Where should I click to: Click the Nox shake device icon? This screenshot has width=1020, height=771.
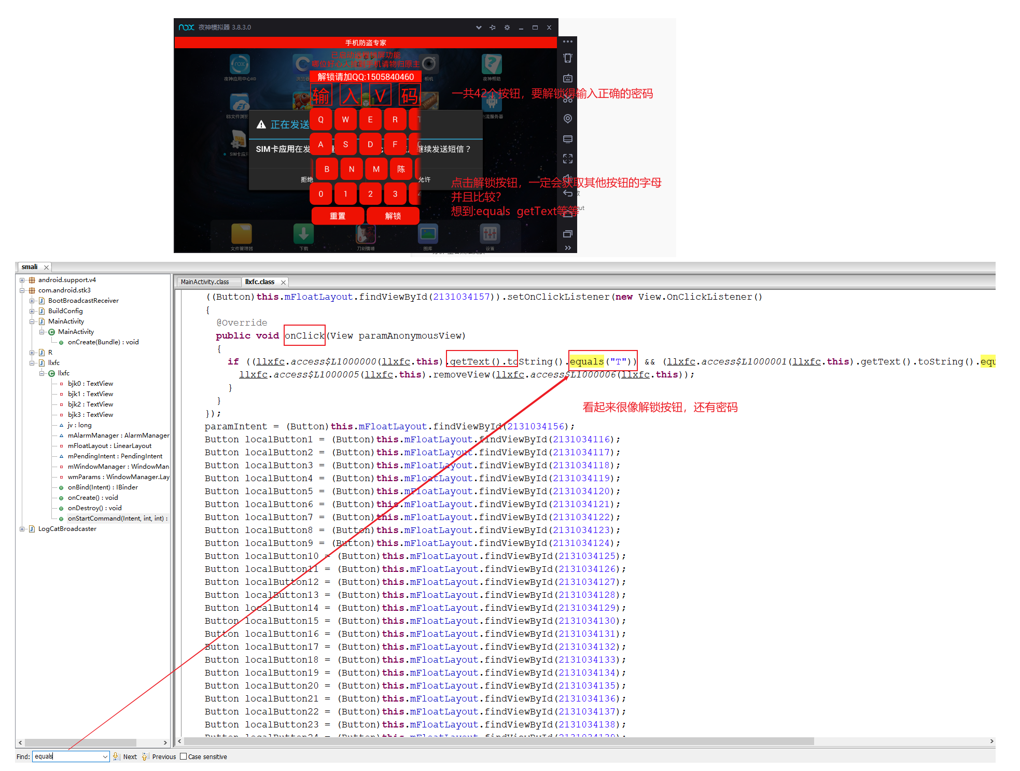567,58
